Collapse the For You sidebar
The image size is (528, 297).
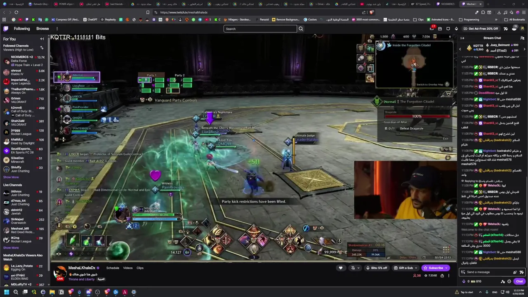coord(42,39)
